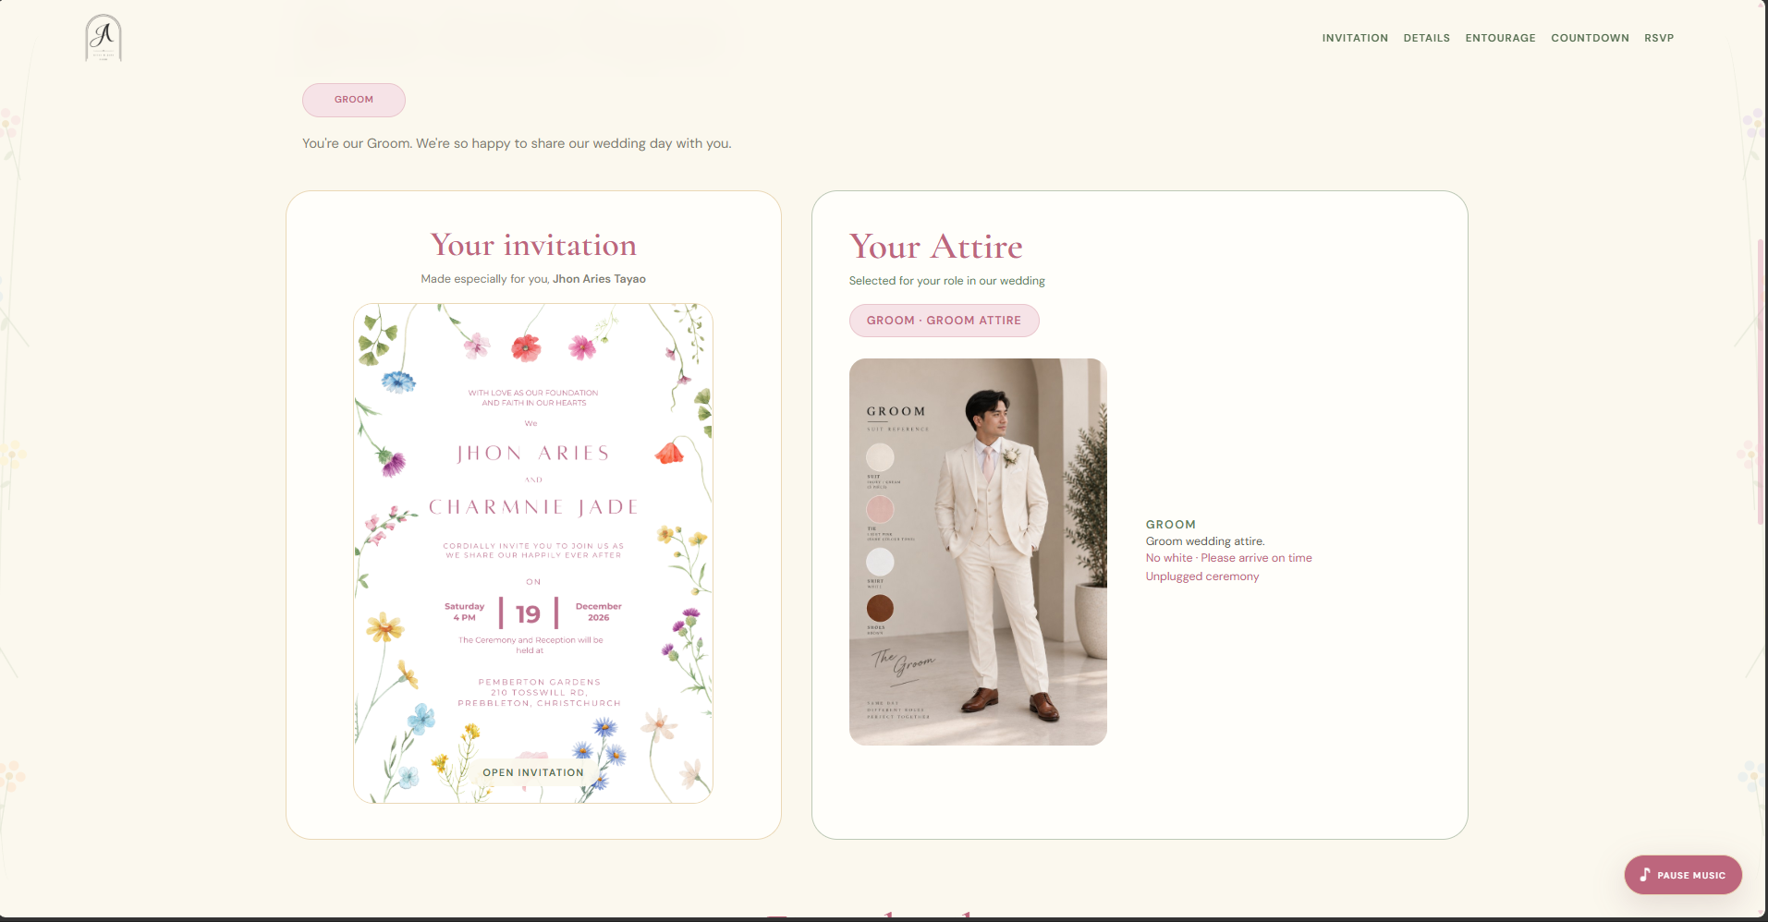Click the GROOM label above attire description
1768x922 pixels.
coord(1171,525)
